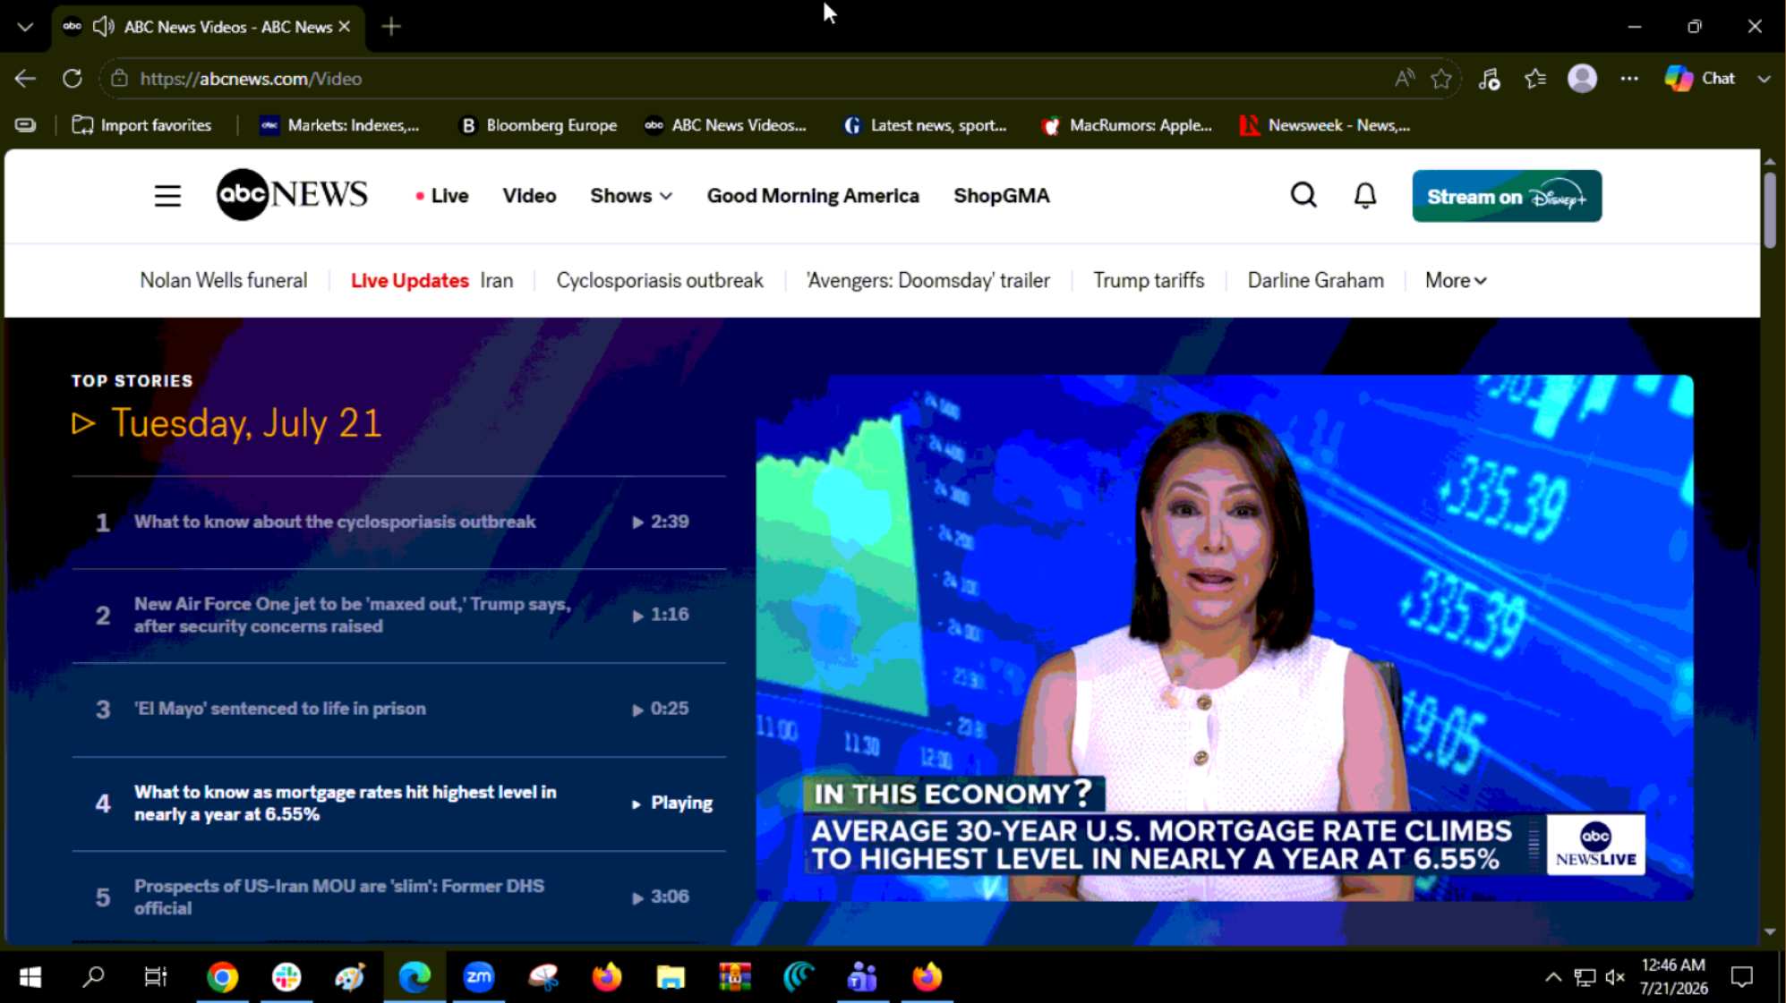The image size is (1786, 1003).
Task: Open Import favorites bookmark
Action: point(141,125)
